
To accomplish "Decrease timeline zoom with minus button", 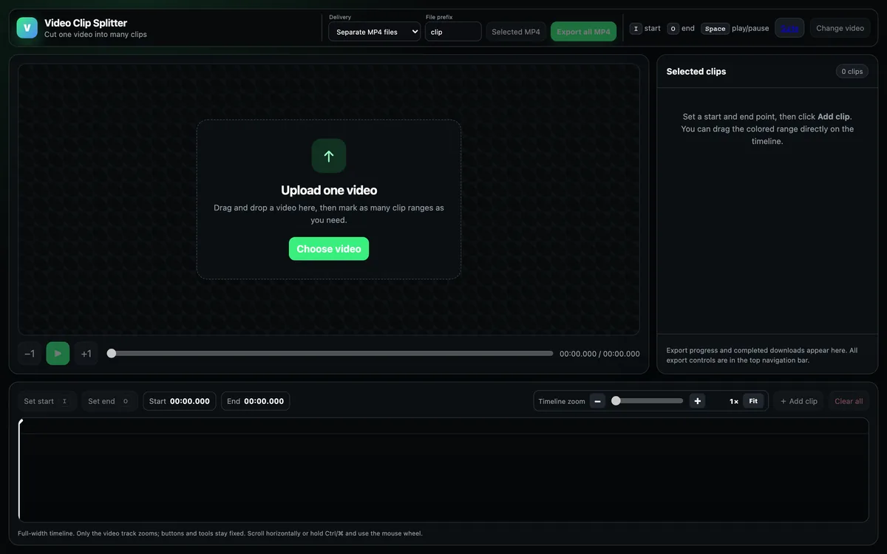I will (x=598, y=401).
